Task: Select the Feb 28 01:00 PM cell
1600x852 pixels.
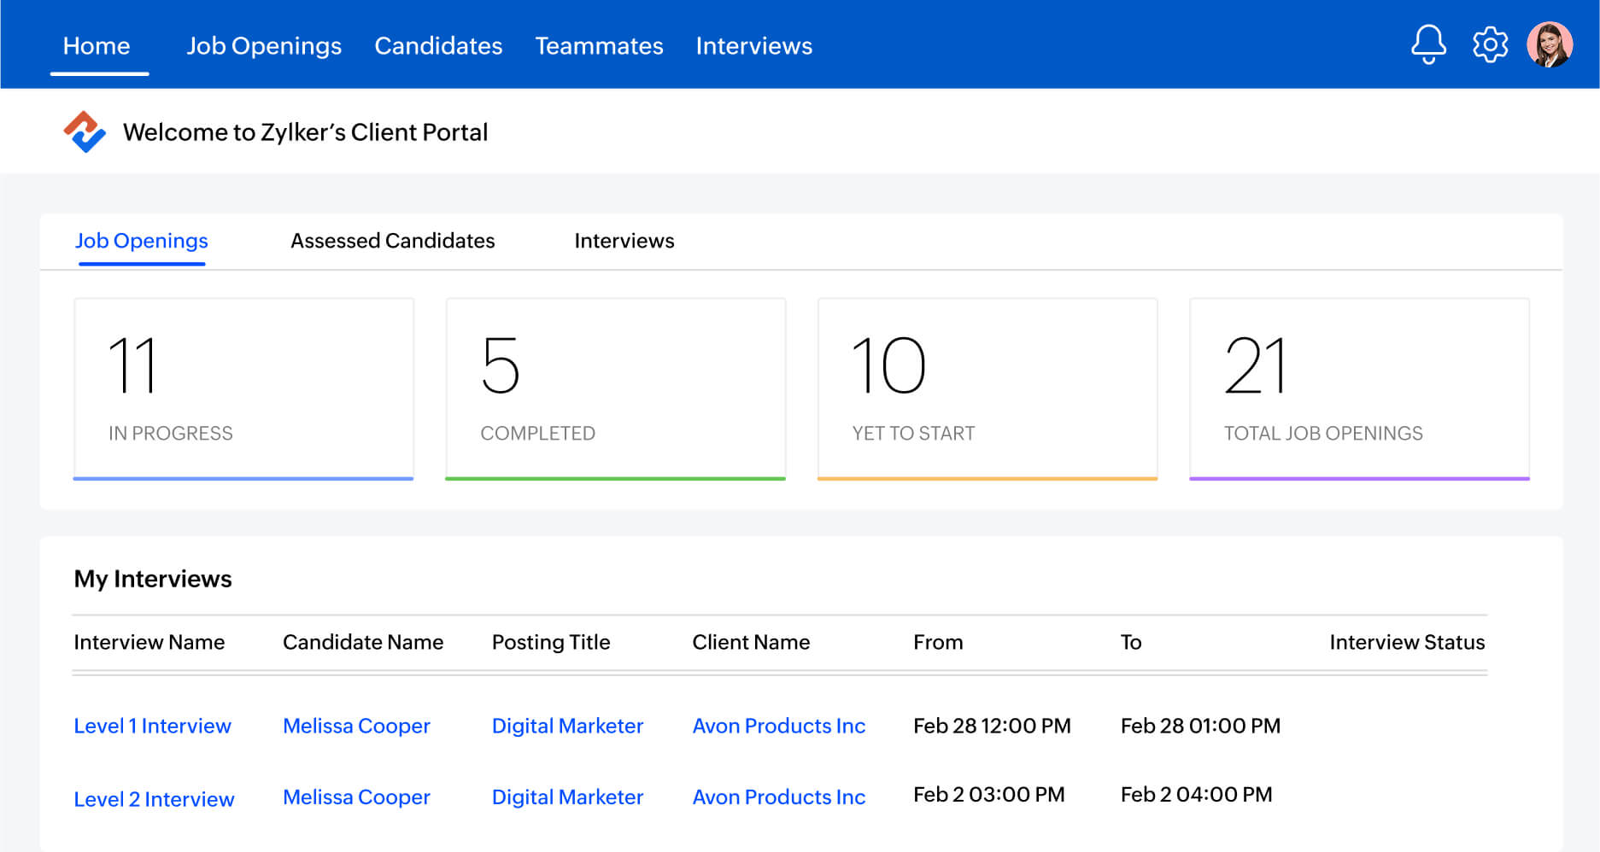Action: tap(1200, 726)
